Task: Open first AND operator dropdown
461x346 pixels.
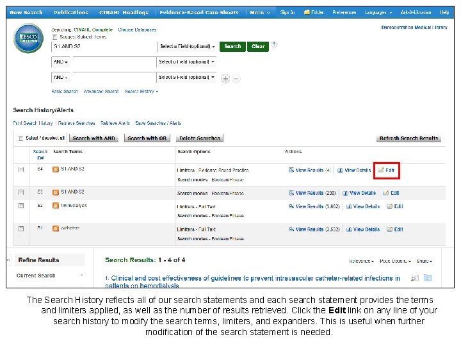Action: pyautogui.click(x=61, y=62)
